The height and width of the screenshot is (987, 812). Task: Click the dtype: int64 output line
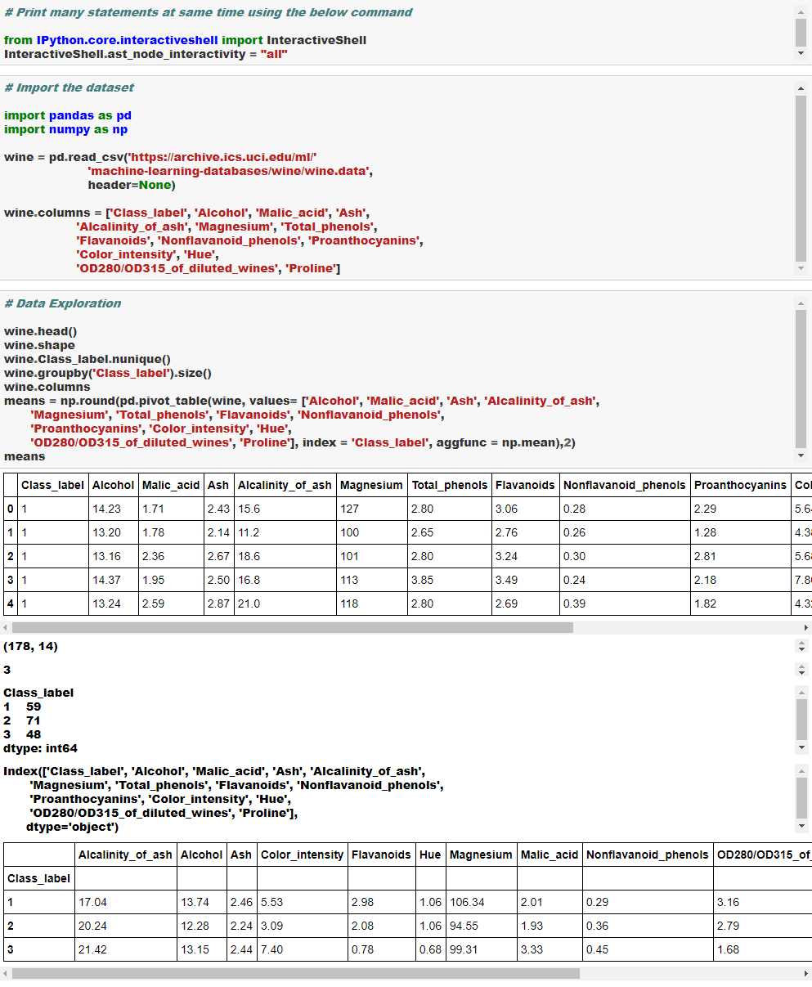(40, 748)
